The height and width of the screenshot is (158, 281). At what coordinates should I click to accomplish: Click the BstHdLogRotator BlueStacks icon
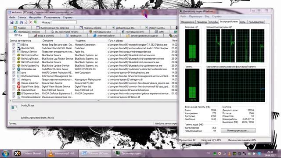tap(18, 58)
